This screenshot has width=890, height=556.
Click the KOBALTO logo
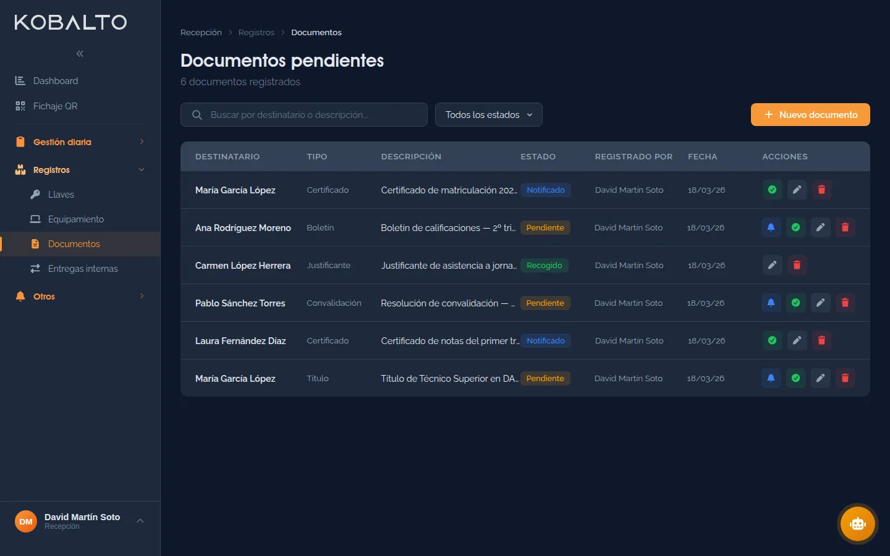click(x=70, y=22)
